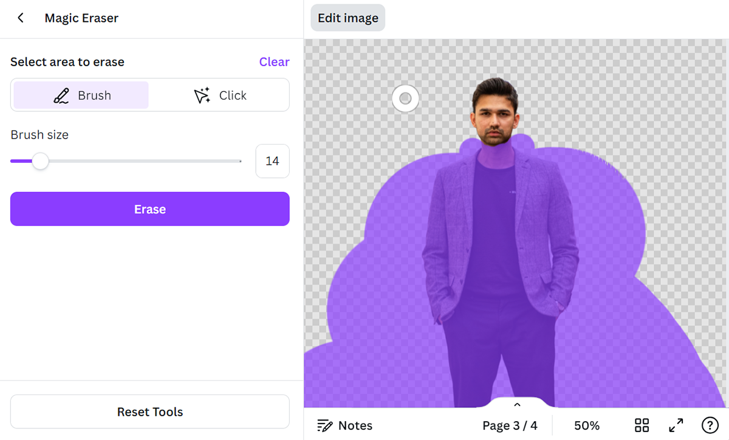Open the help question mark icon

point(710,425)
